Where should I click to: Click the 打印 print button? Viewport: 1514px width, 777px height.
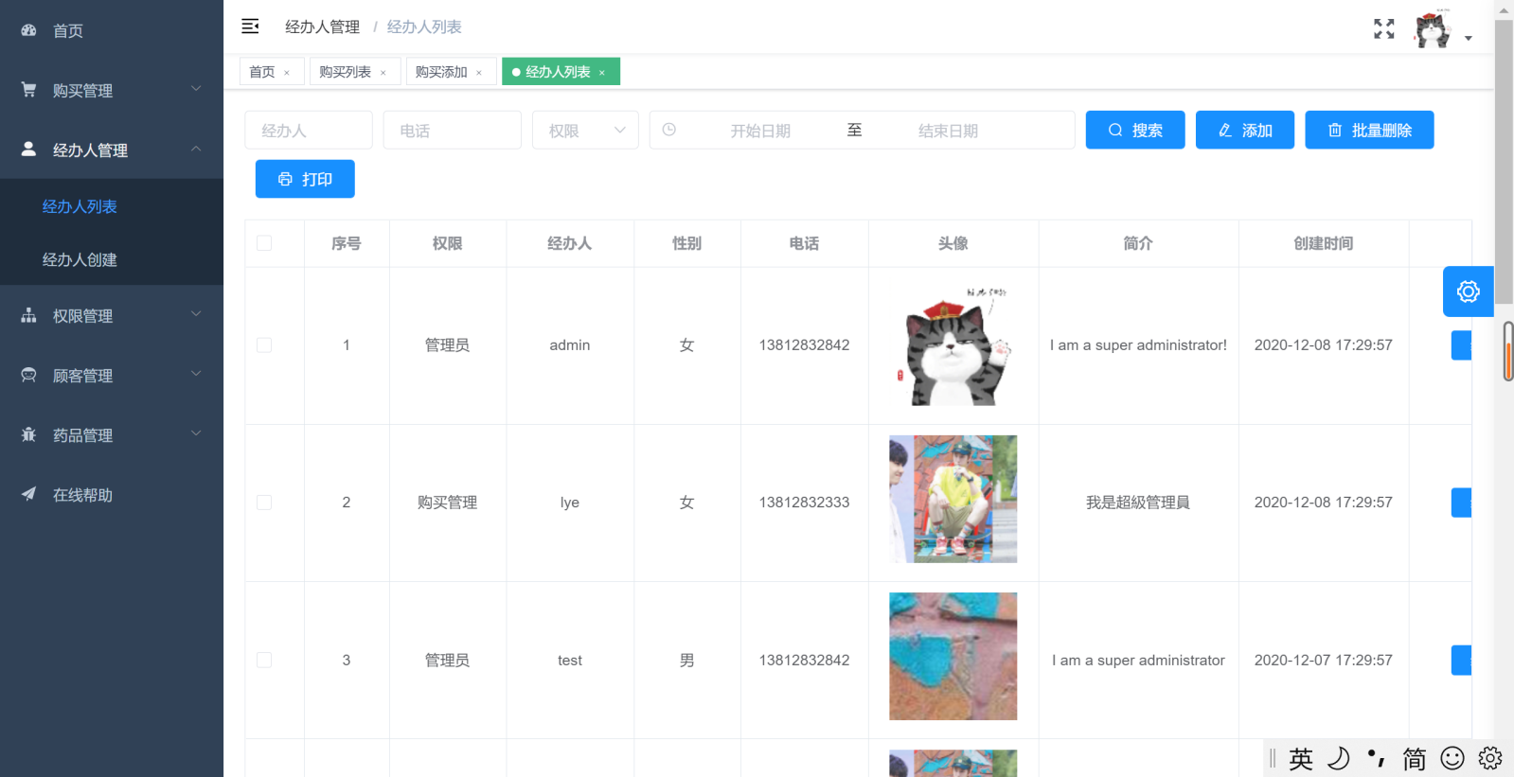[x=305, y=179]
